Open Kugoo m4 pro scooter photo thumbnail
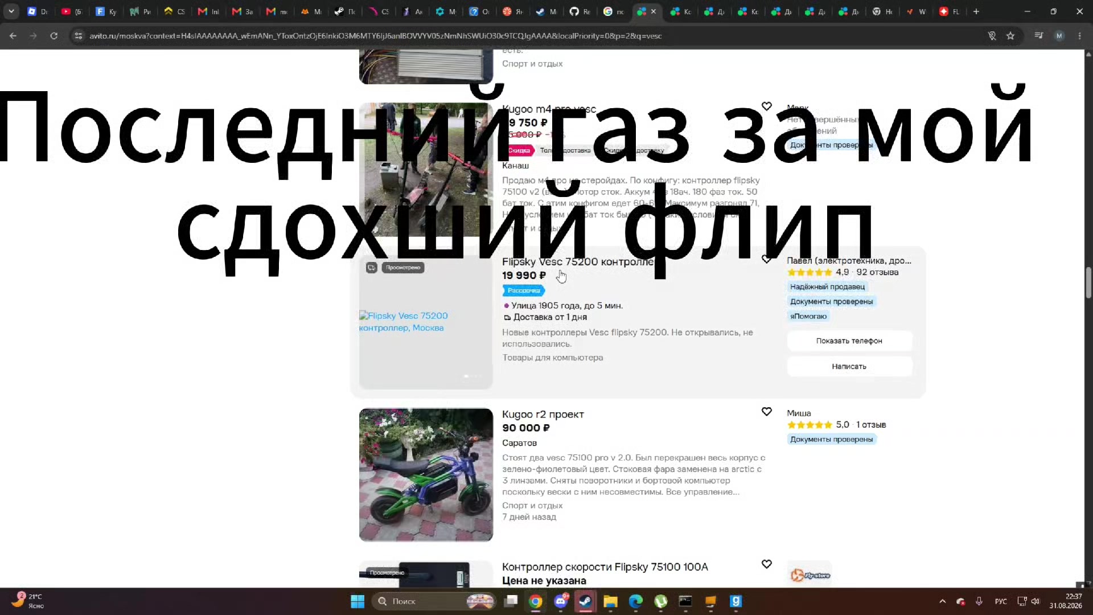1093x615 pixels. 426,170
